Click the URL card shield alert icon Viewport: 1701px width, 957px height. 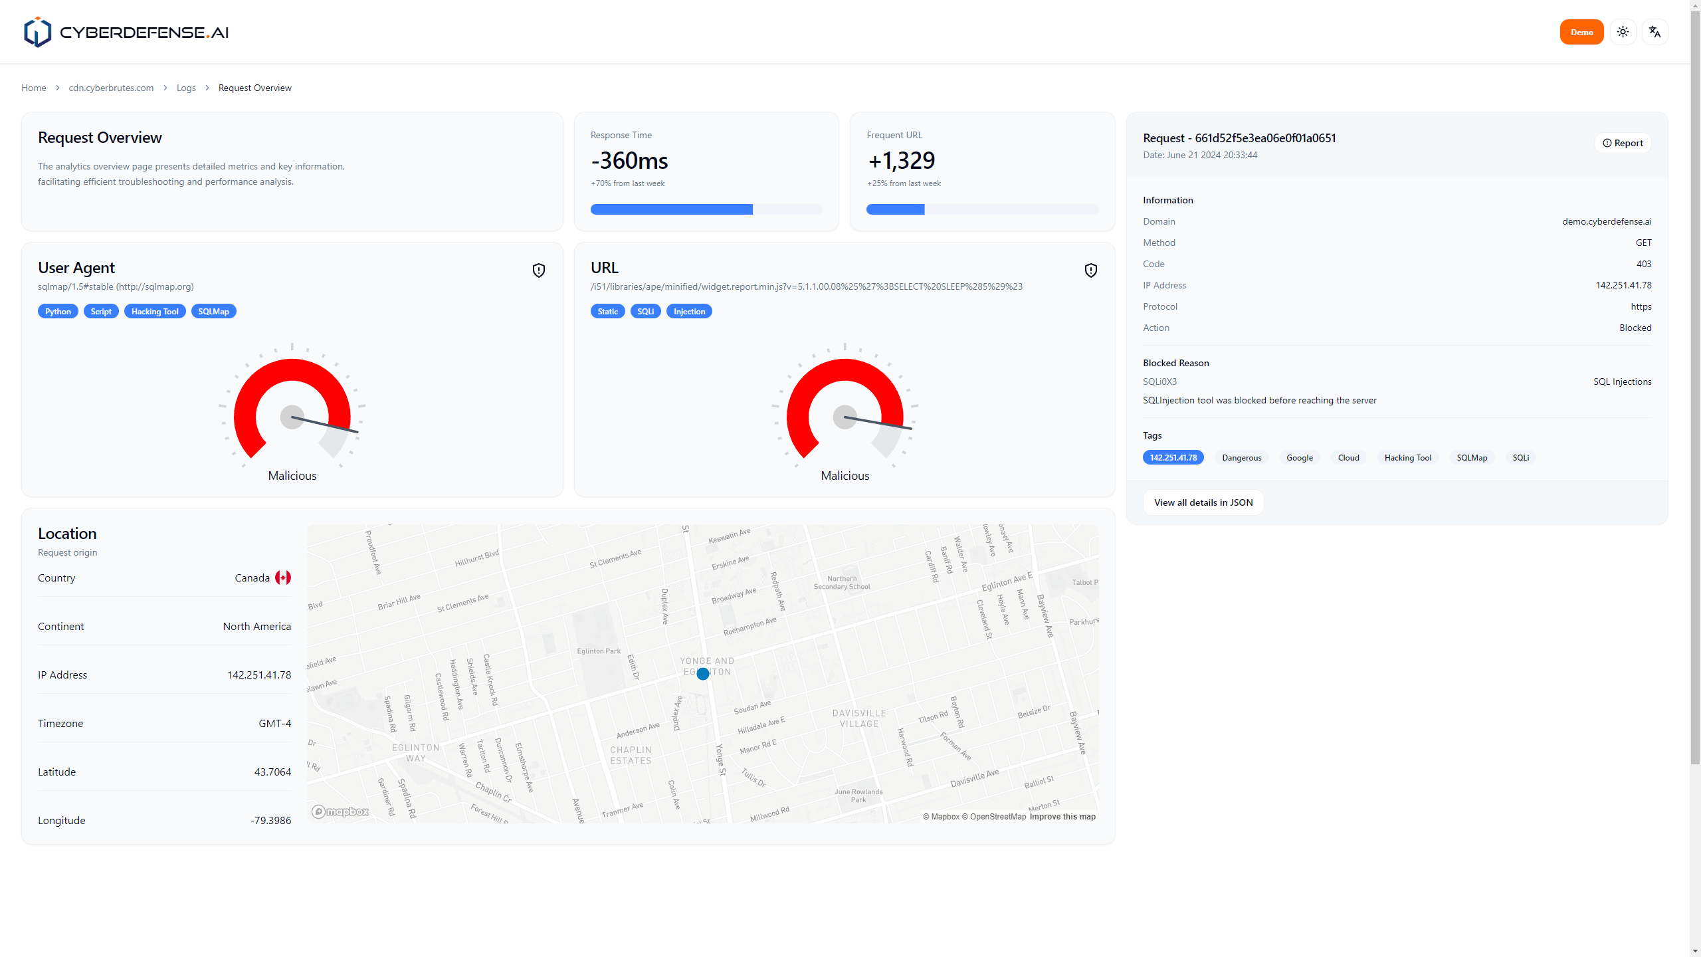(x=1090, y=270)
